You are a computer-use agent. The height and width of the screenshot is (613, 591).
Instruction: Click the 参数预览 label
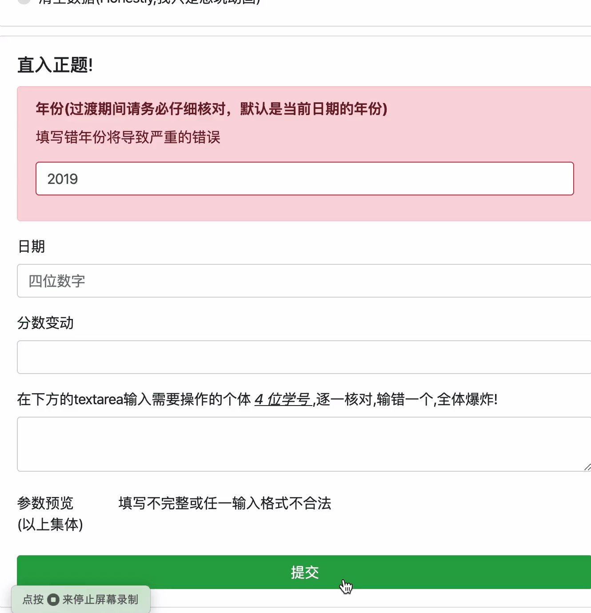pyautogui.click(x=45, y=503)
